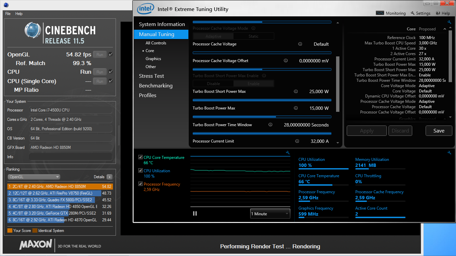This screenshot has height=256, width=456.
Task: Click the Intel logo in XTU title bar
Action: pos(146,9)
